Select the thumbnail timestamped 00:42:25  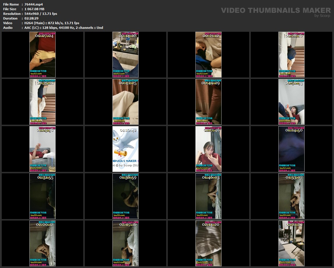pos(126,102)
